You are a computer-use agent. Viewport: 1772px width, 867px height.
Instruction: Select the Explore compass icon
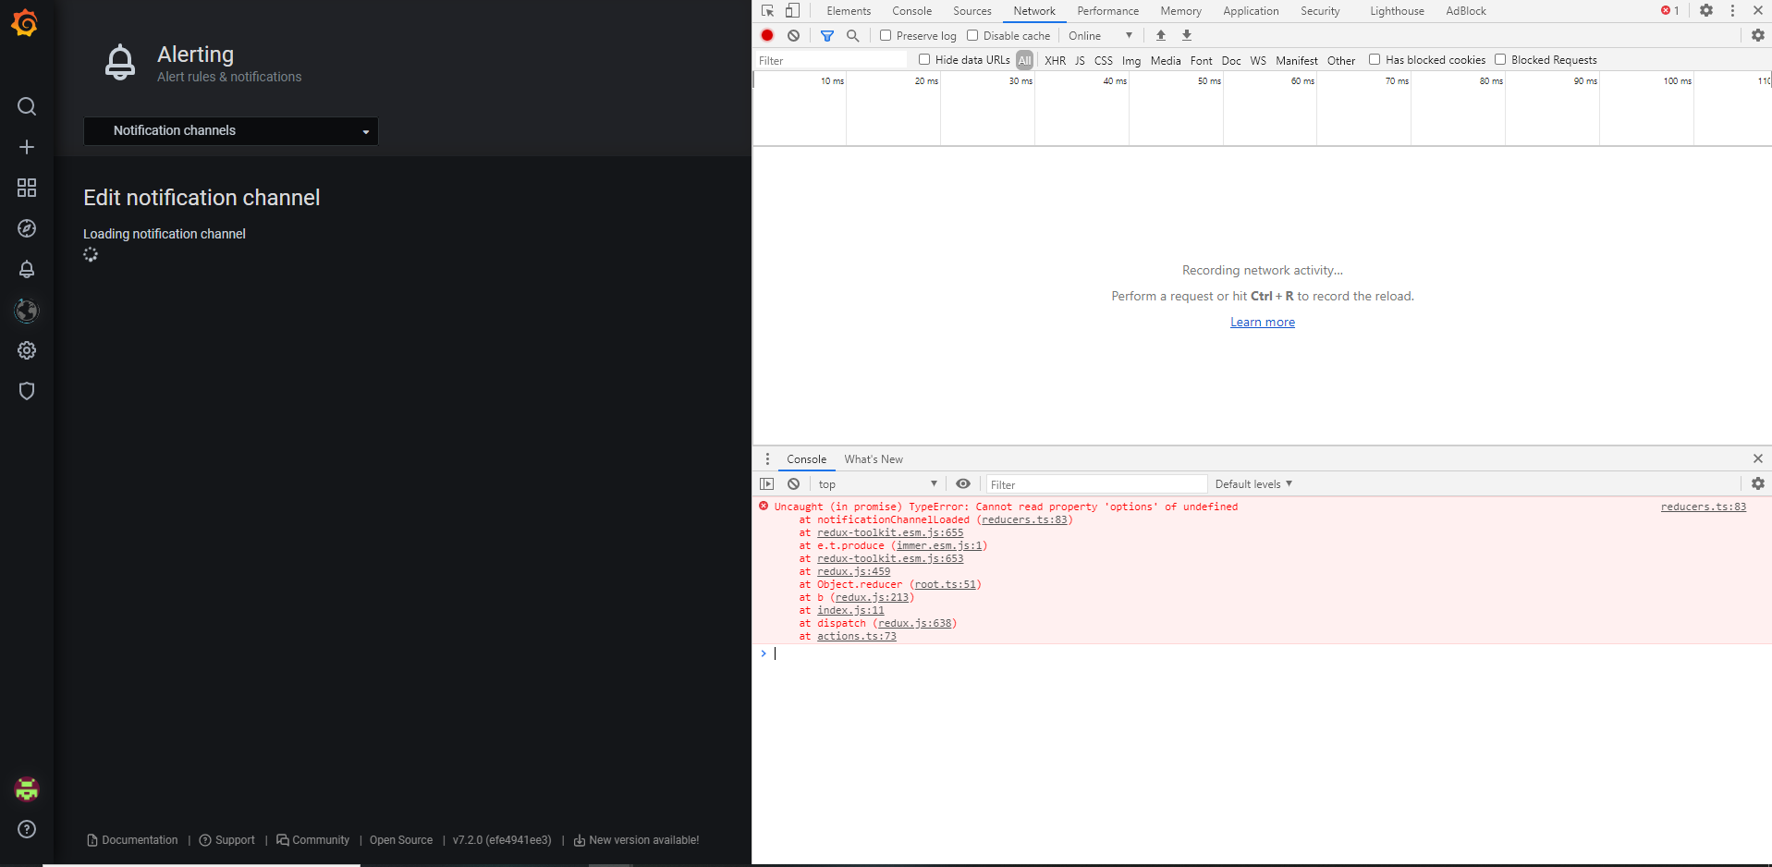26,228
